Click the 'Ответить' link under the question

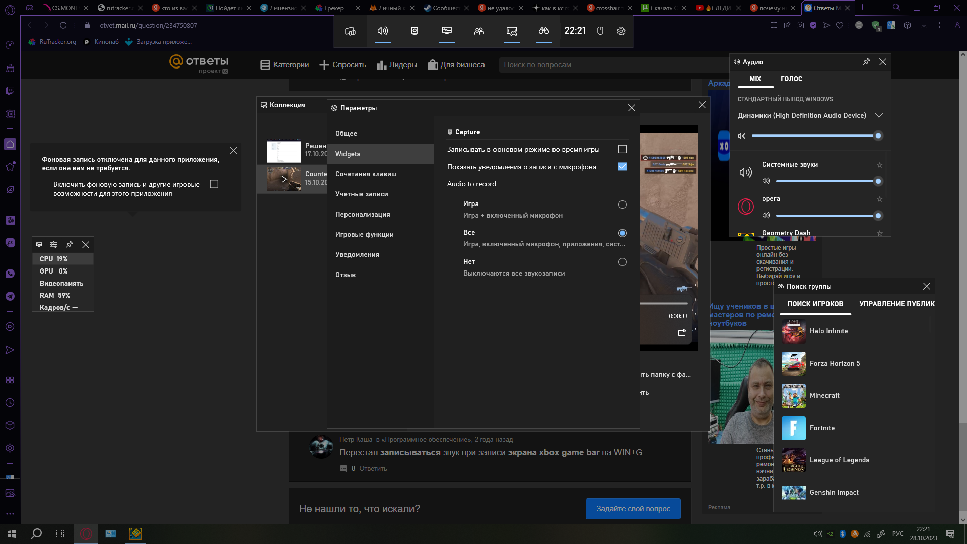pyautogui.click(x=373, y=469)
